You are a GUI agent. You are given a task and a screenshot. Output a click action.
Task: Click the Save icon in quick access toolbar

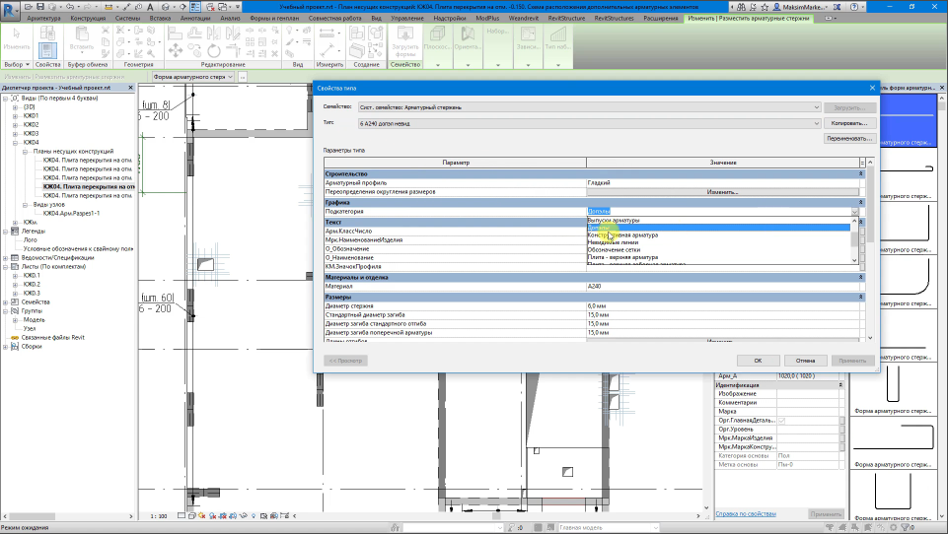39,6
